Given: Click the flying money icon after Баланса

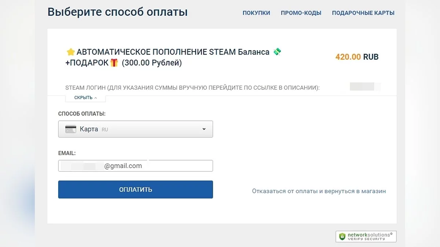Looking at the screenshot, I should (x=277, y=52).
